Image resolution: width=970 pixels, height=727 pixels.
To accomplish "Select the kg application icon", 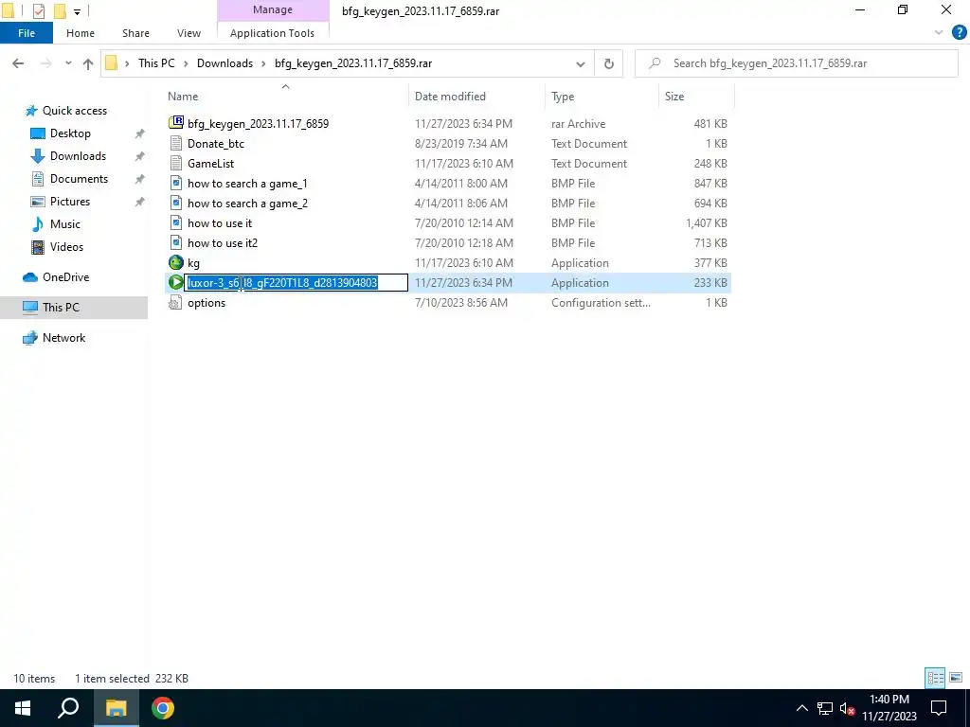I will [x=176, y=263].
